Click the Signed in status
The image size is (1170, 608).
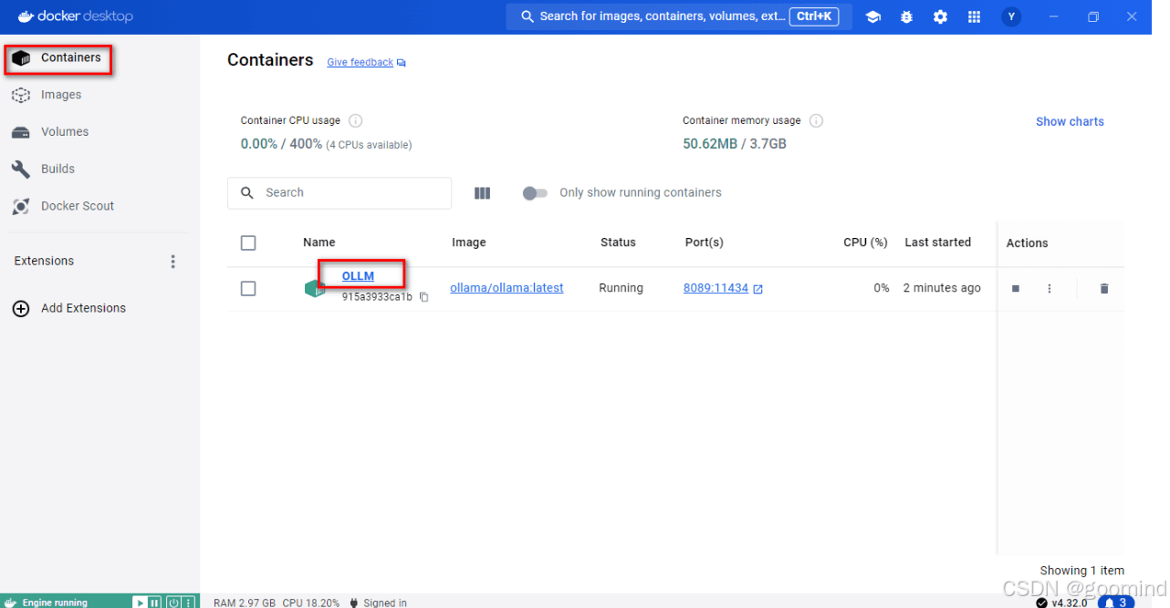pos(385,603)
